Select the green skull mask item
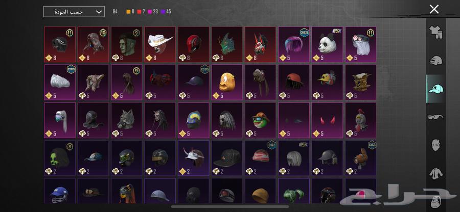 point(60,158)
